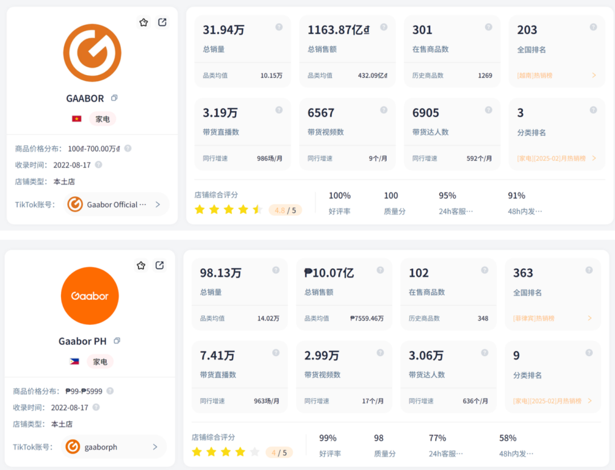Screen dimensions: 615x470
Task: Expand the Gaabor Official account chevron
Action: 158,204
